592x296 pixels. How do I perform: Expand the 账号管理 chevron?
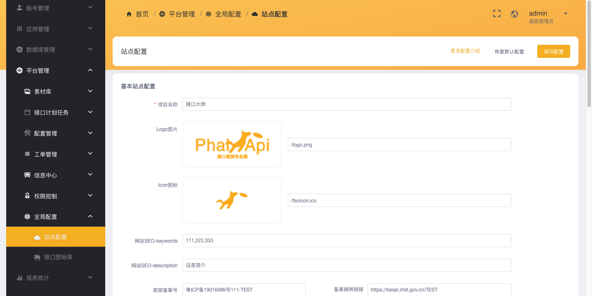pyautogui.click(x=90, y=7)
